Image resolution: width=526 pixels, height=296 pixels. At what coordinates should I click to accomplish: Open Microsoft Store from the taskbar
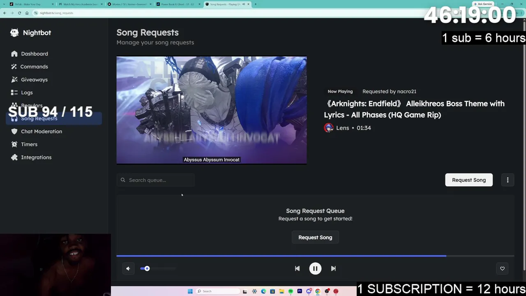[x=272, y=291]
